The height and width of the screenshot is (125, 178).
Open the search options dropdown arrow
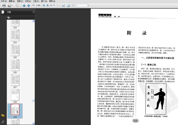tap(88, 5)
